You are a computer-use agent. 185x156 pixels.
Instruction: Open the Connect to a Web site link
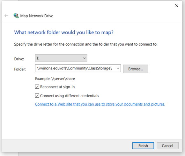[x=100, y=104]
